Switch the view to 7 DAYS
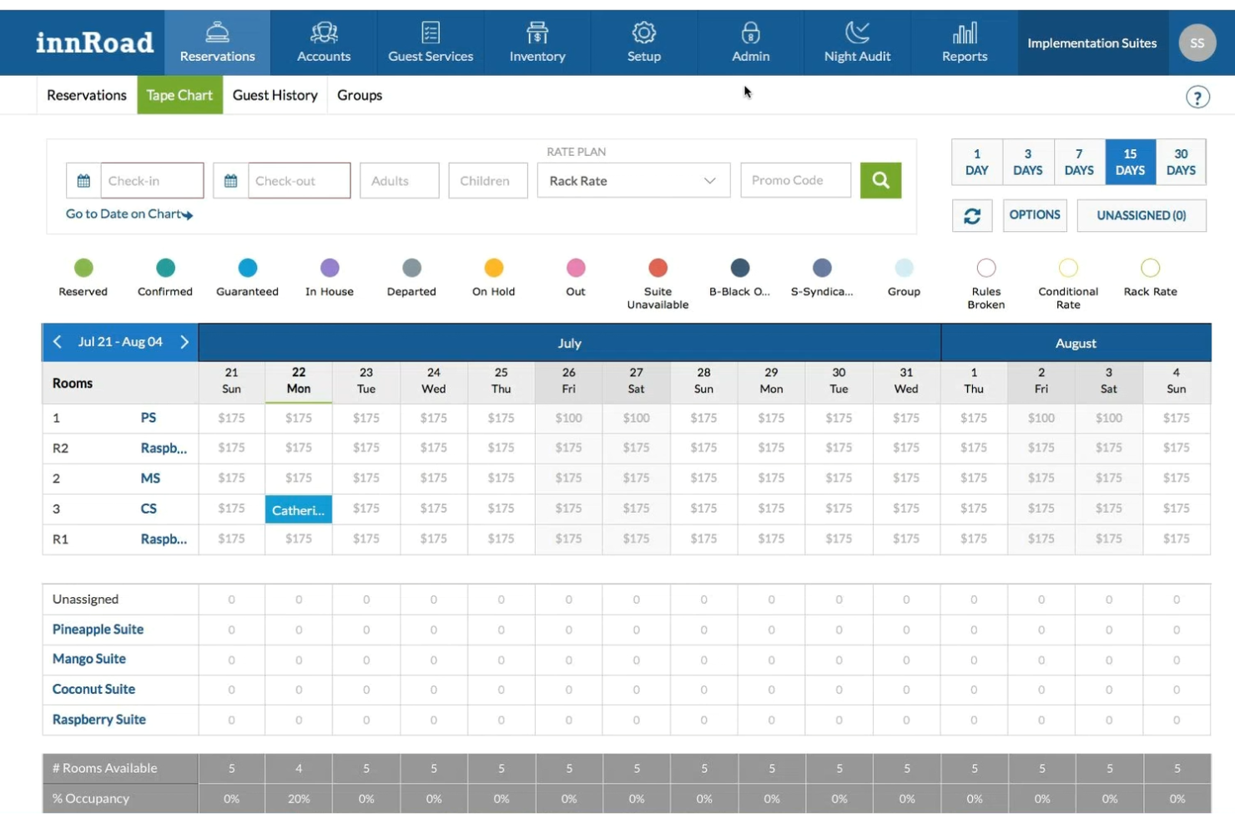The width and height of the screenshot is (1235, 823). tap(1079, 162)
